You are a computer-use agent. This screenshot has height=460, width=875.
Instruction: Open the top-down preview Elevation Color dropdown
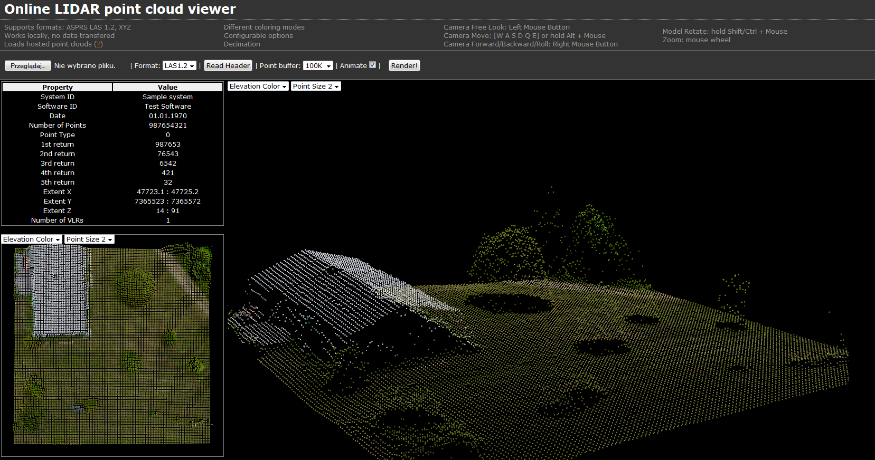point(32,239)
